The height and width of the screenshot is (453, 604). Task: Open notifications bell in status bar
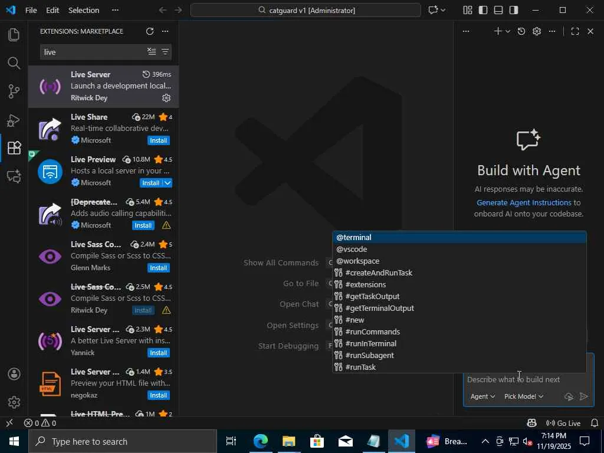tap(595, 423)
